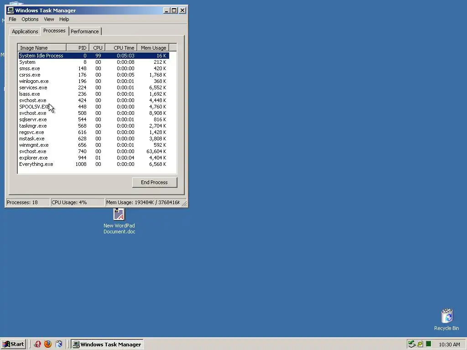Open the View menu
The width and height of the screenshot is (467, 350).
point(49,19)
